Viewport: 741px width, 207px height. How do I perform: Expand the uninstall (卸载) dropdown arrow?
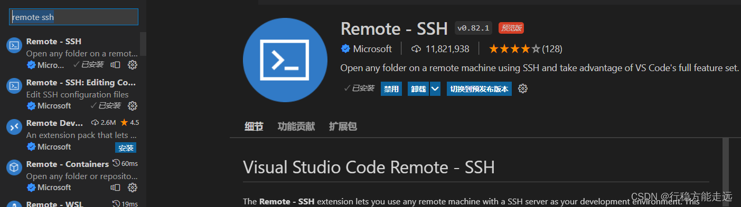(x=435, y=89)
